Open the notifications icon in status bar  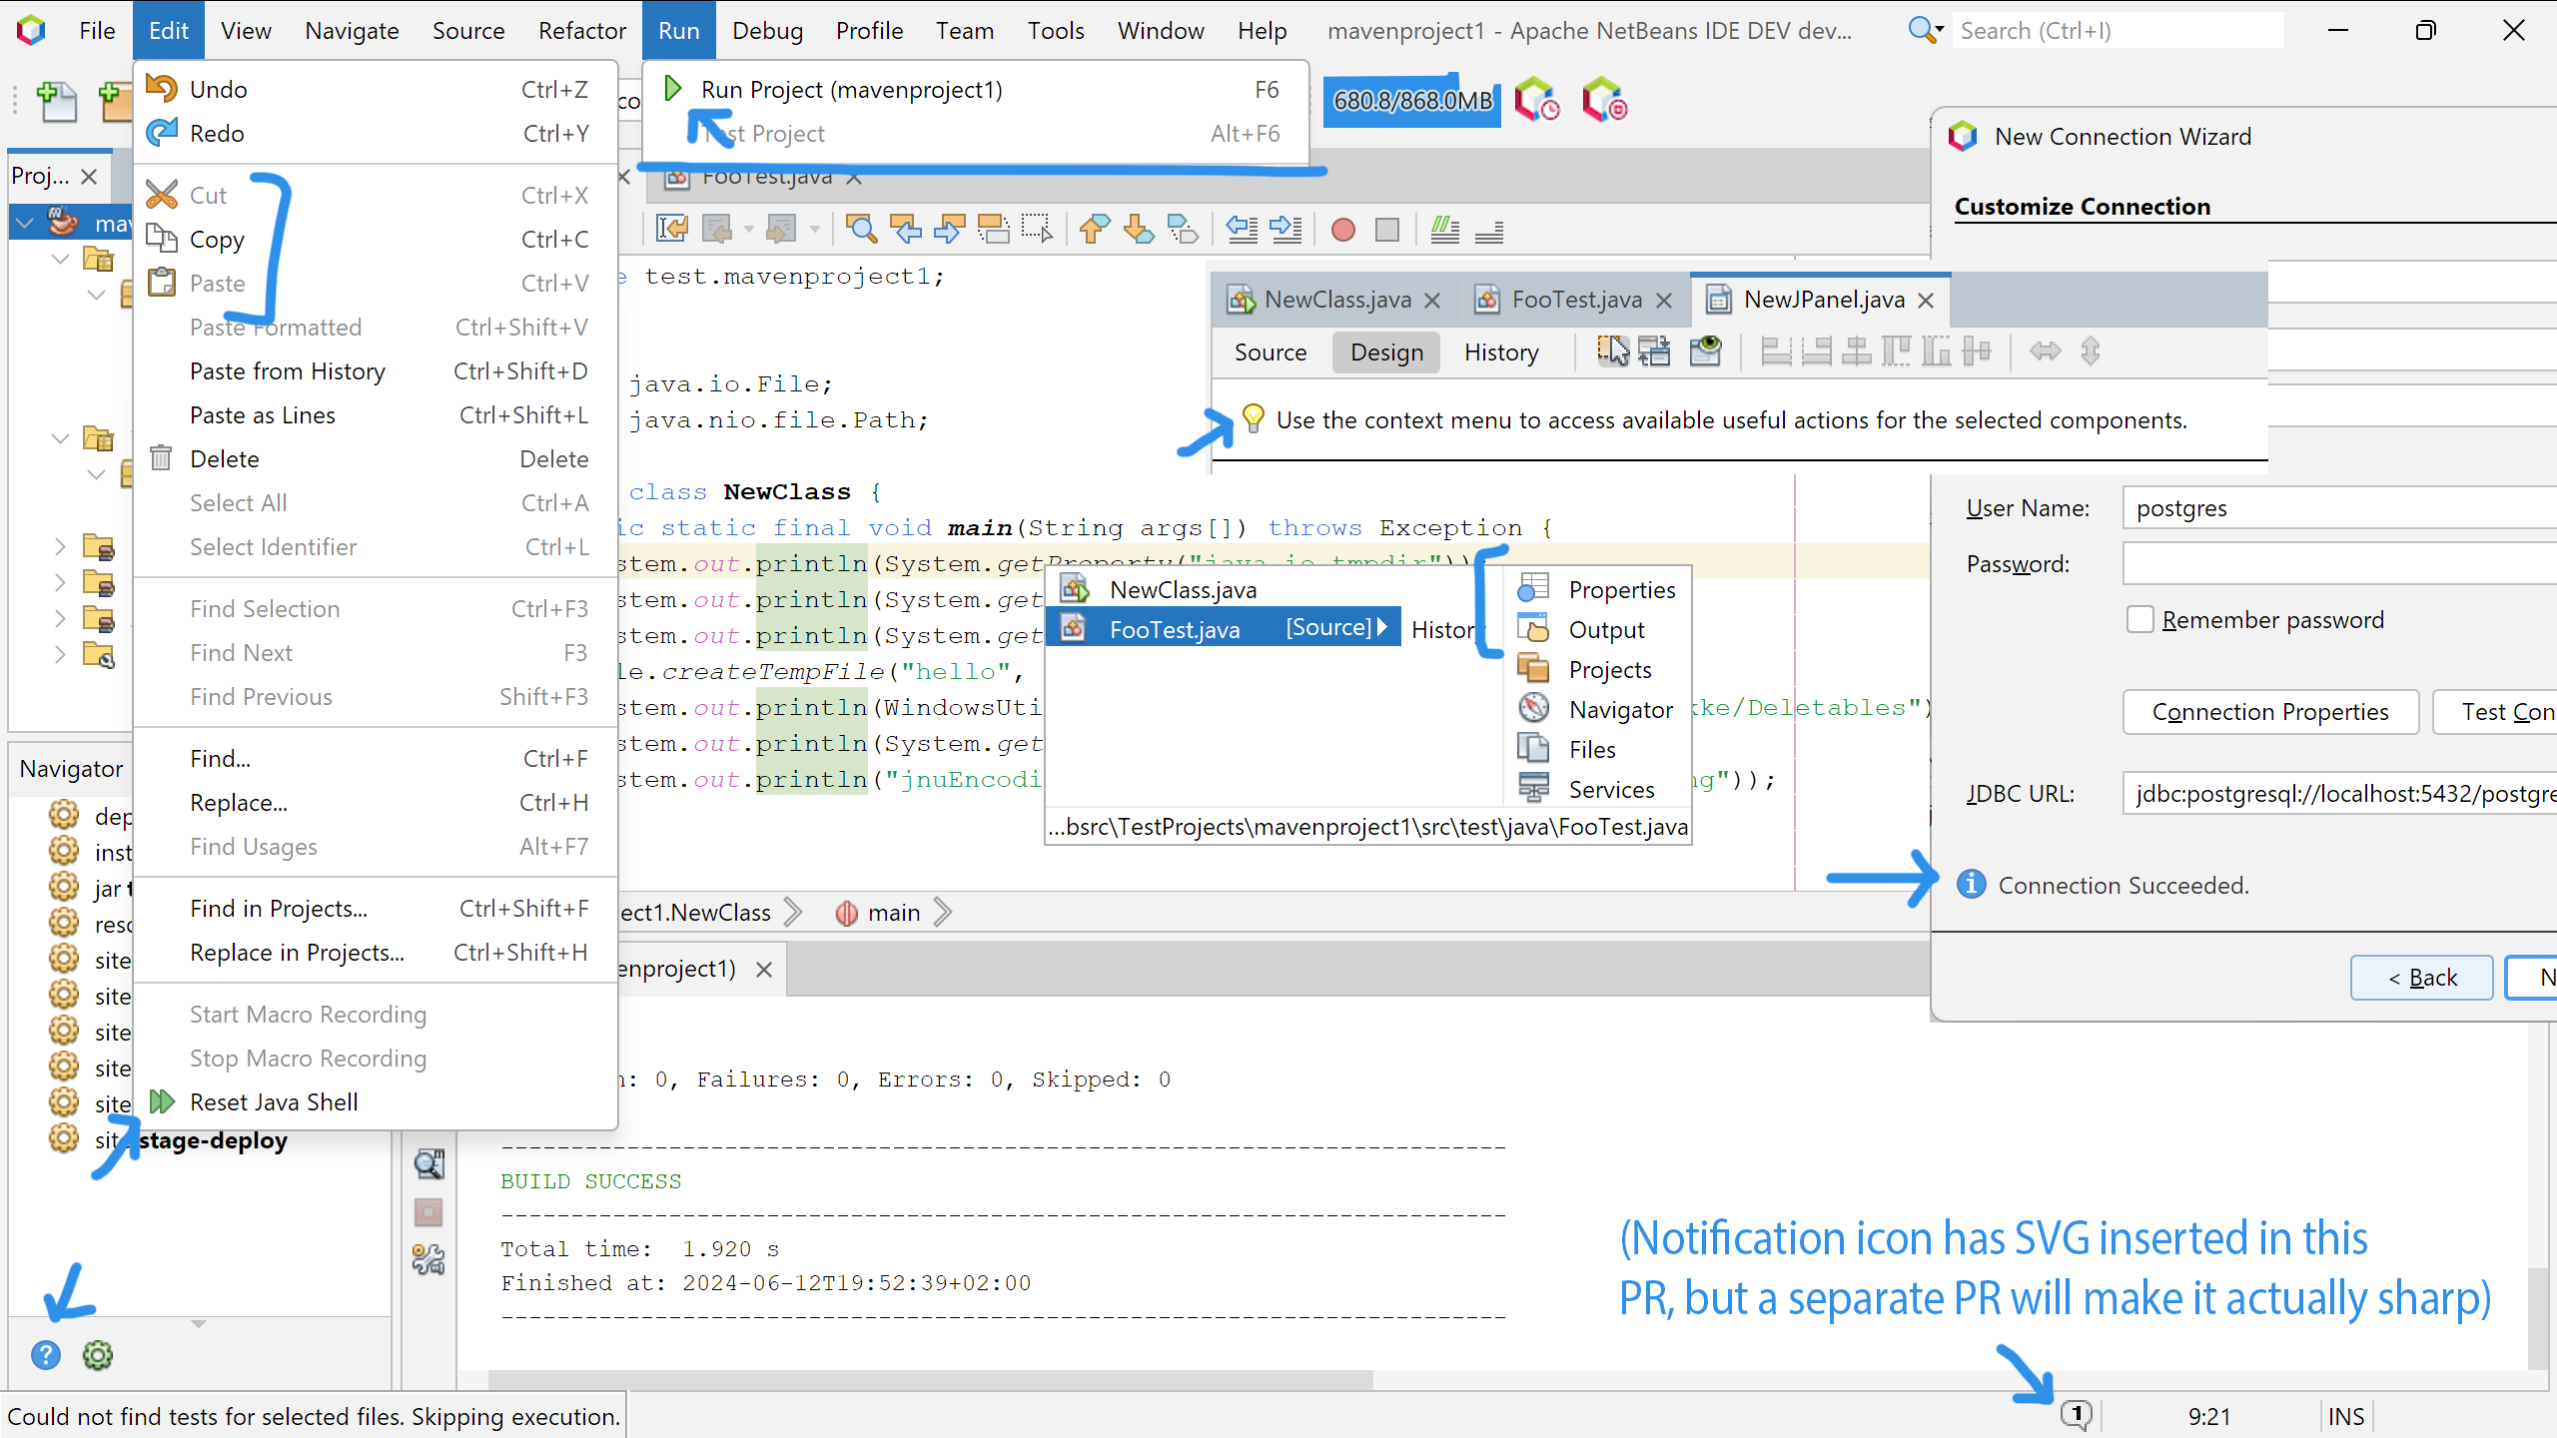pos(2078,1414)
